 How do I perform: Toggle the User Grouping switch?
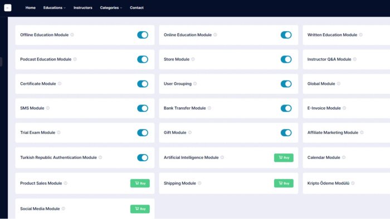(x=286, y=84)
